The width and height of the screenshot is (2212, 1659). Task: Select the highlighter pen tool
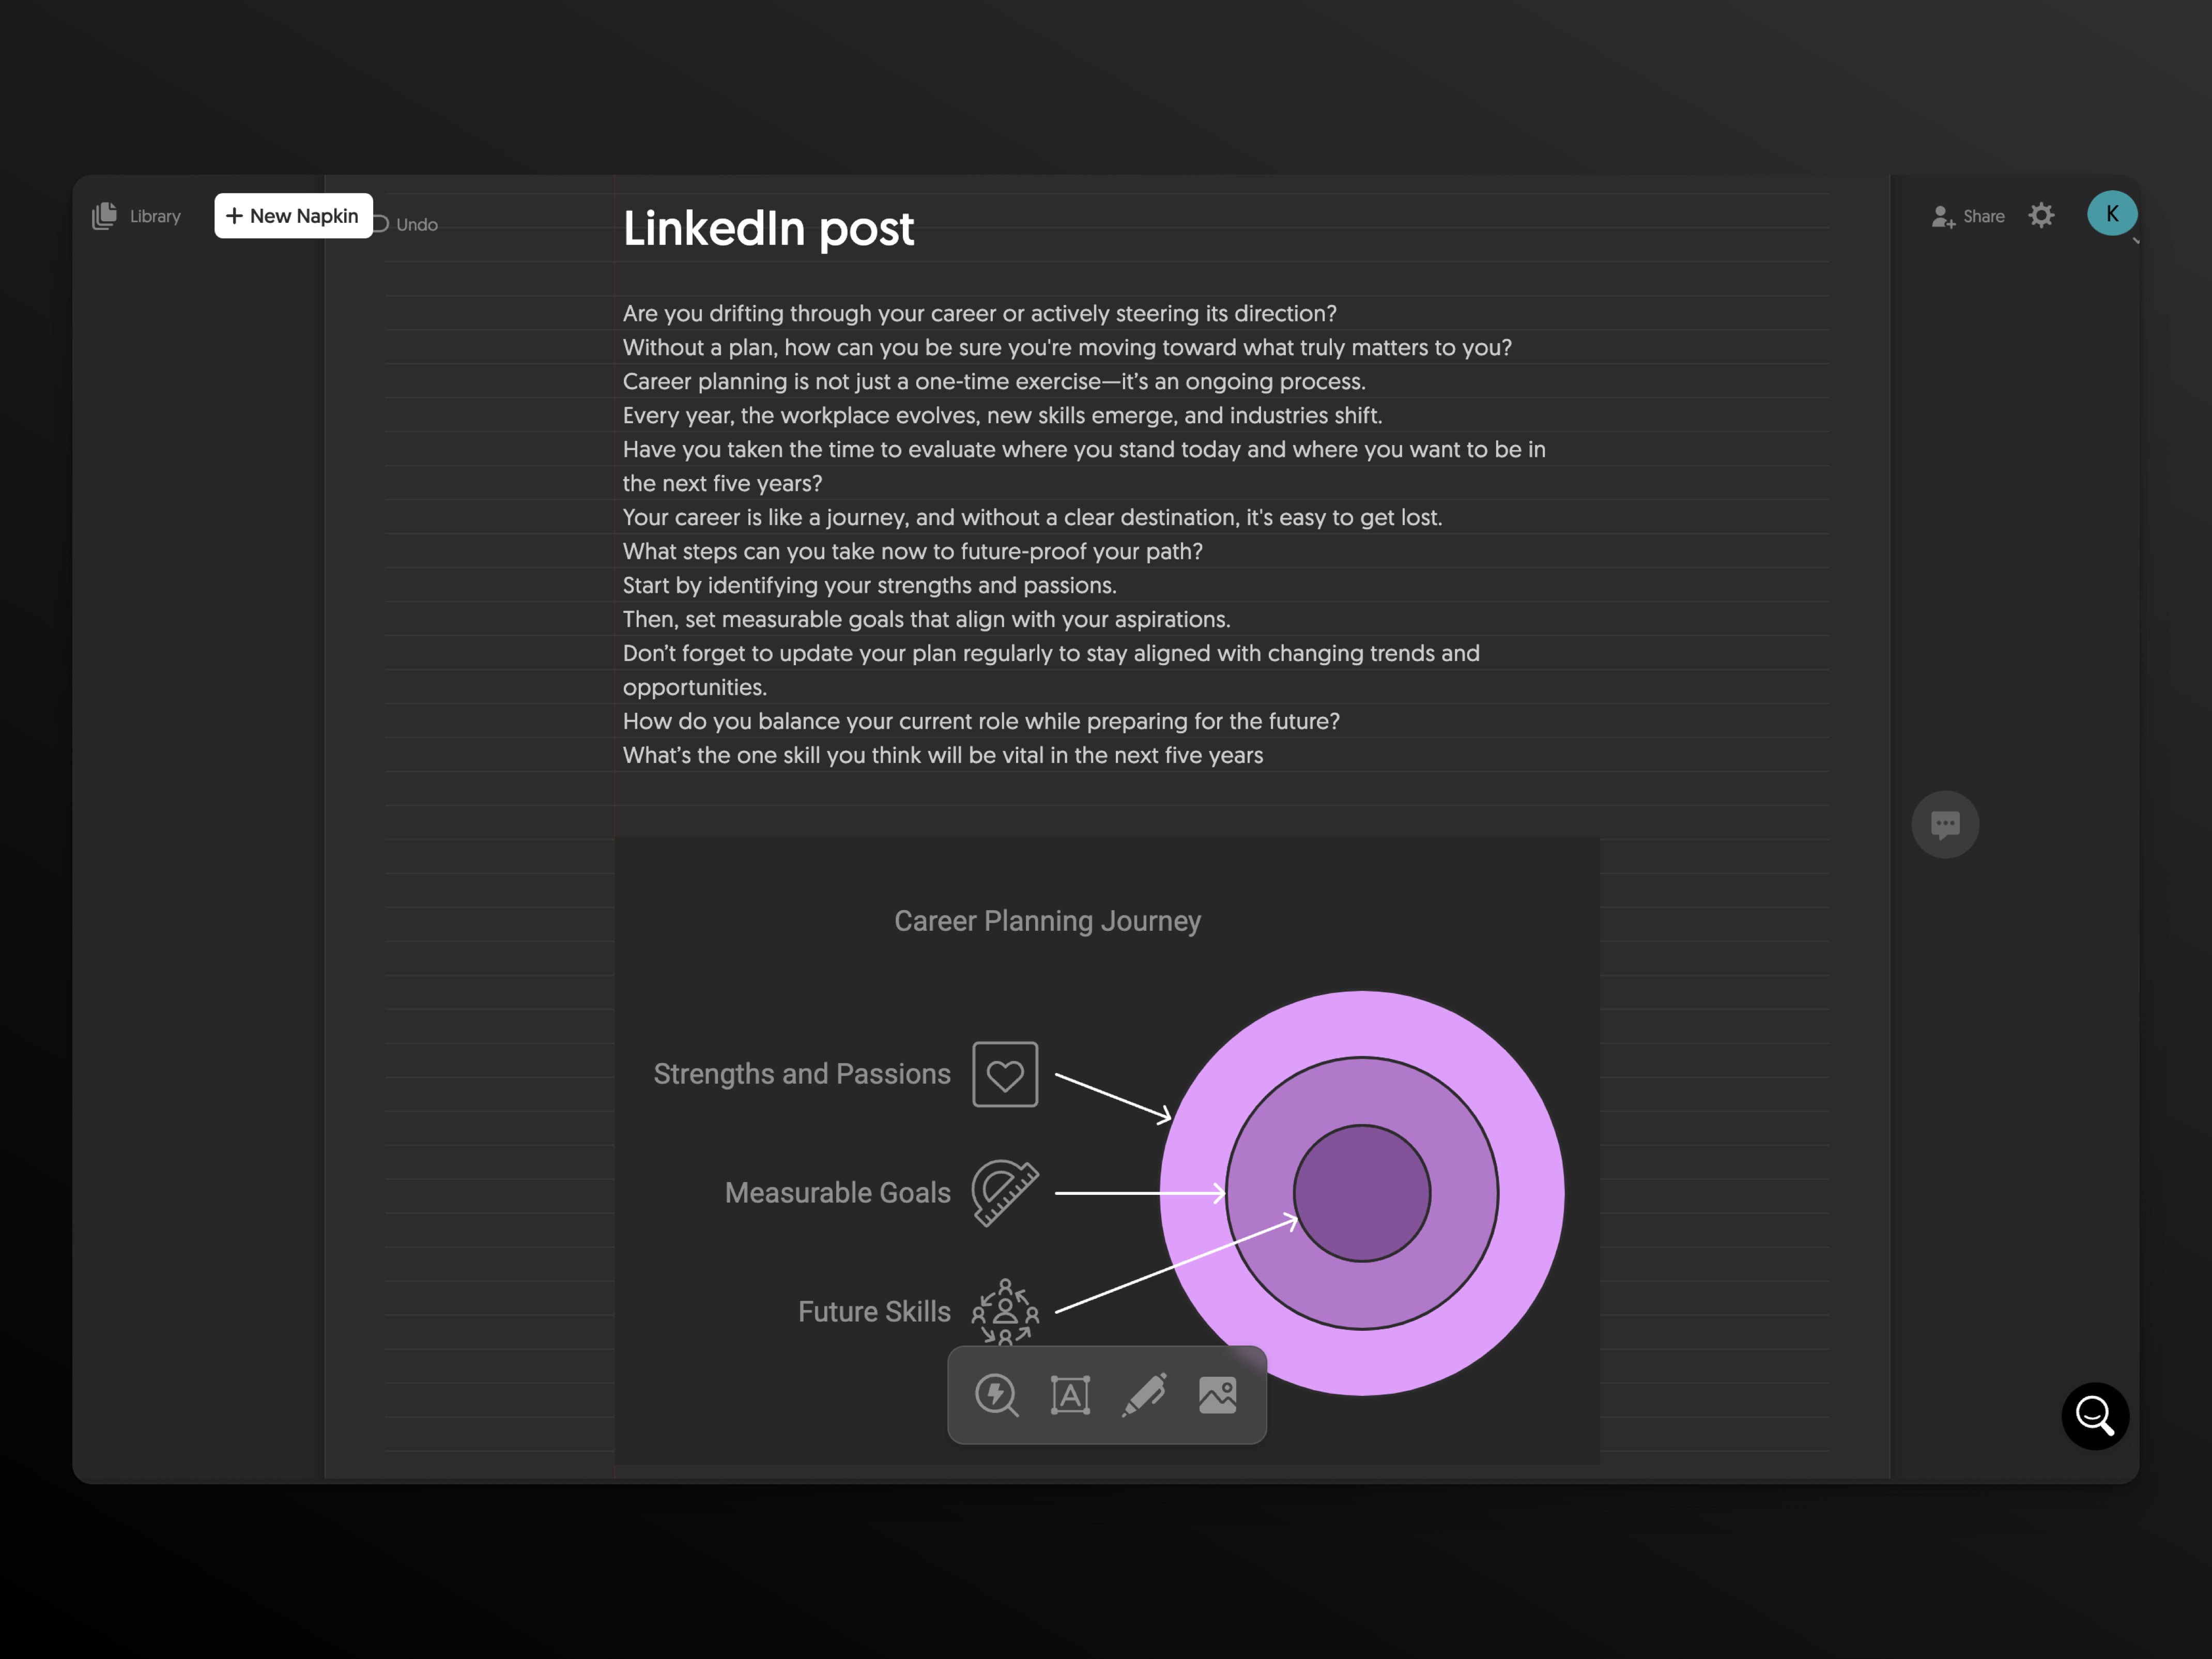pos(1144,1395)
